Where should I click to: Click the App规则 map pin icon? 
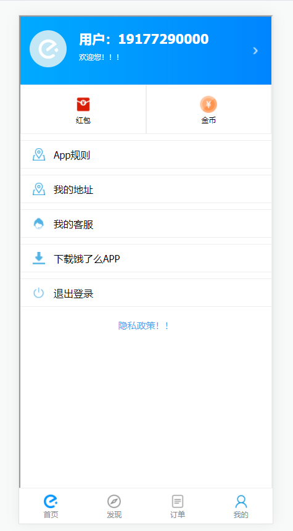pyautogui.click(x=39, y=154)
